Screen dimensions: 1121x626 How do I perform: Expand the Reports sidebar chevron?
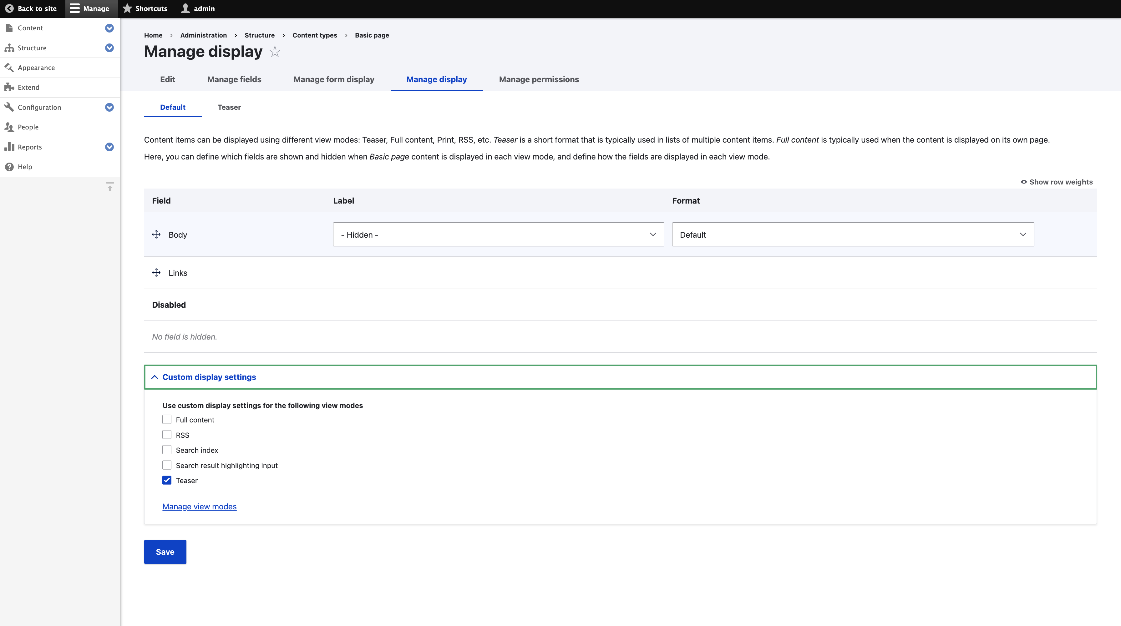[x=109, y=147]
